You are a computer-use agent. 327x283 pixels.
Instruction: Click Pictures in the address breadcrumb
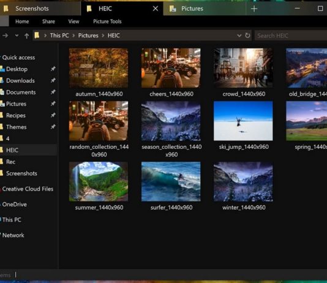click(88, 36)
